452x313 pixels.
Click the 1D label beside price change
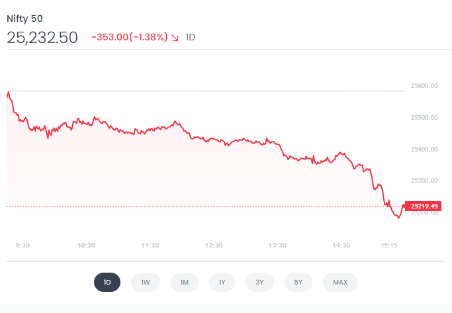pos(191,38)
